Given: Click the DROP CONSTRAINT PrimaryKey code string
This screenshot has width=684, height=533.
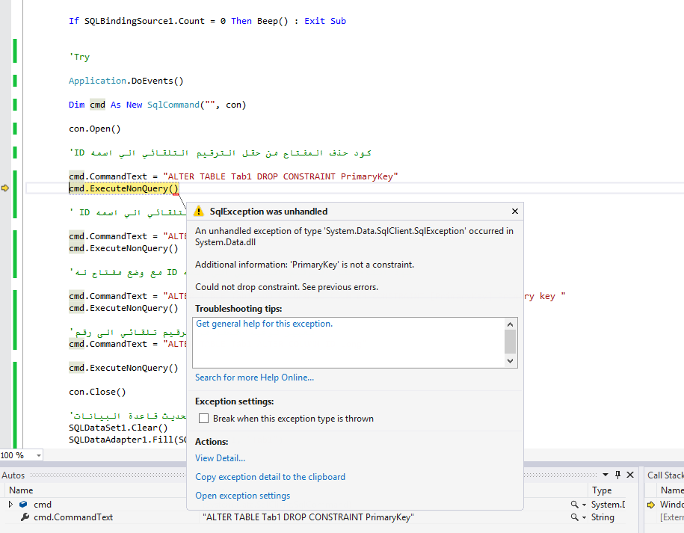Looking at the screenshot, I should pos(280,176).
